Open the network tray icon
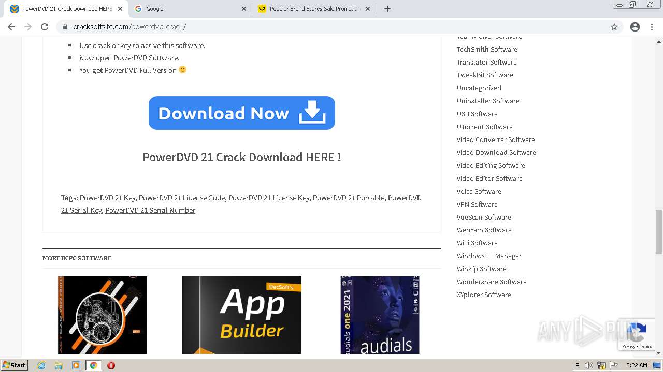This screenshot has height=372, width=663. 601,365
